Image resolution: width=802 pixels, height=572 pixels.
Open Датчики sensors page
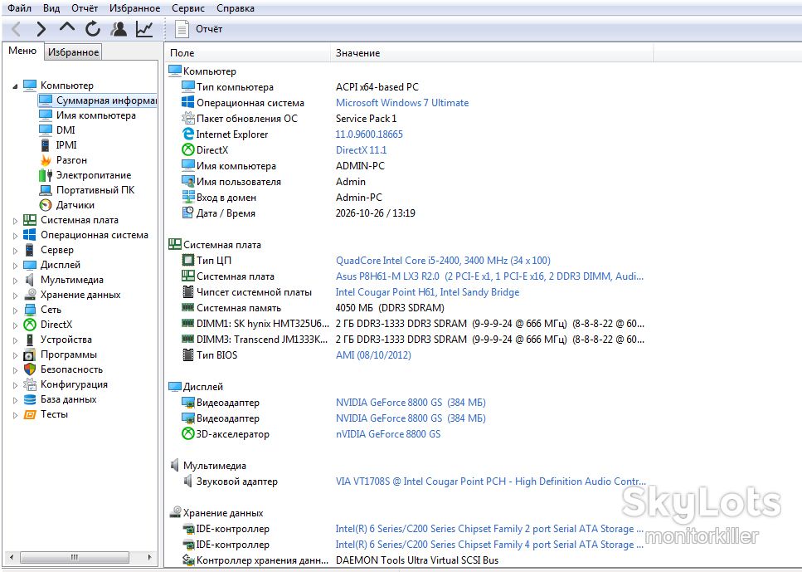pyautogui.click(x=75, y=205)
